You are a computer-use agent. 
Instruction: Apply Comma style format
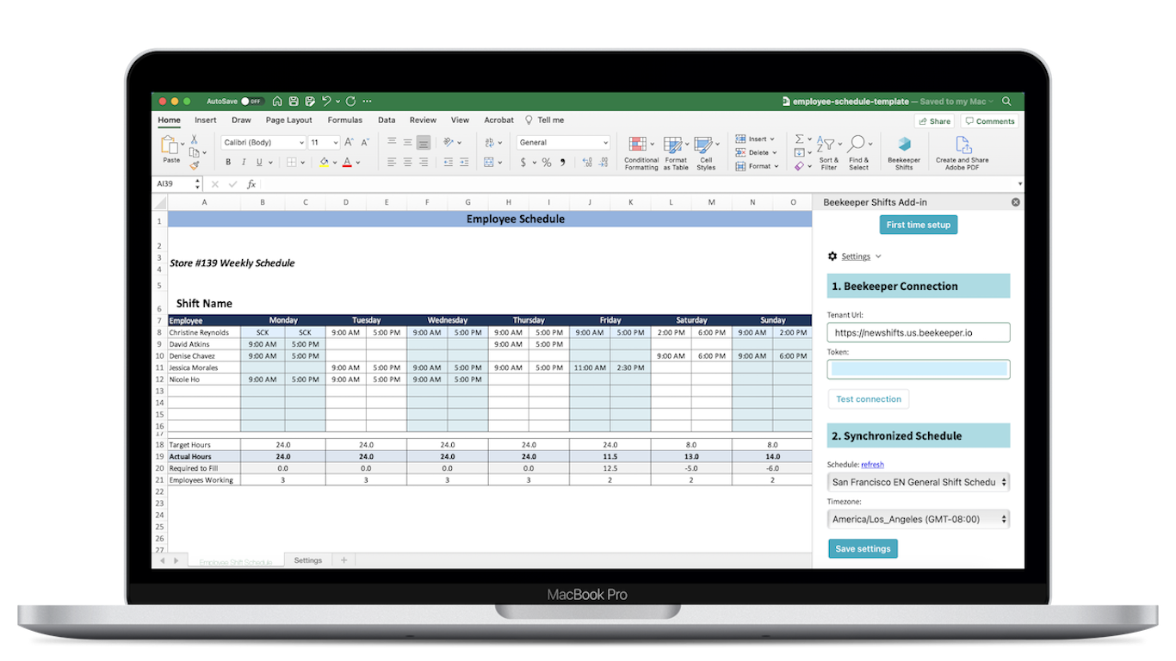562,162
